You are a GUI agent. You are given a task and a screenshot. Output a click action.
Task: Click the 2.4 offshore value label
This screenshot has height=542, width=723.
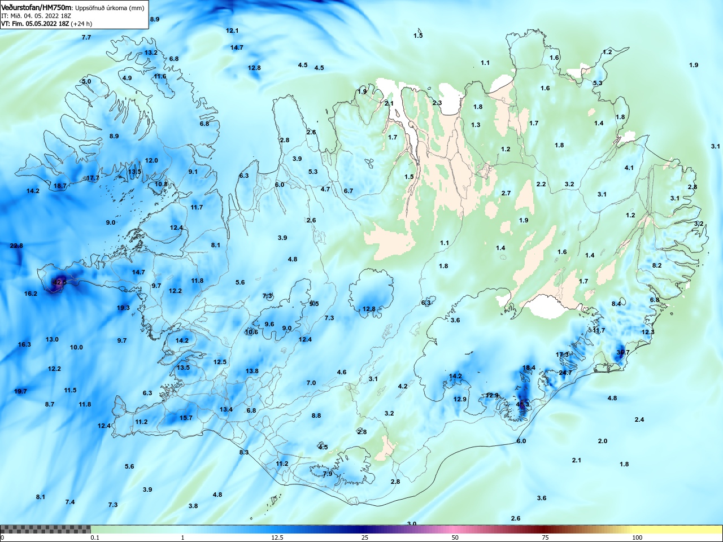coord(639,419)
